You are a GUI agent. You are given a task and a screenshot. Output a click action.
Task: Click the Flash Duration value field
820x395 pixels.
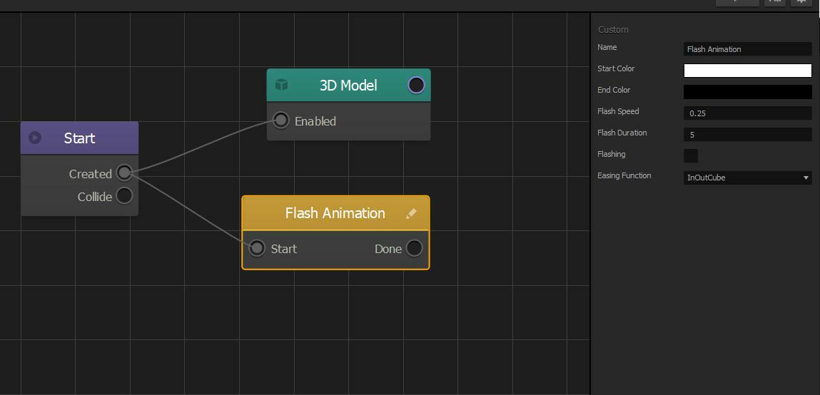(x=747, y=135)
